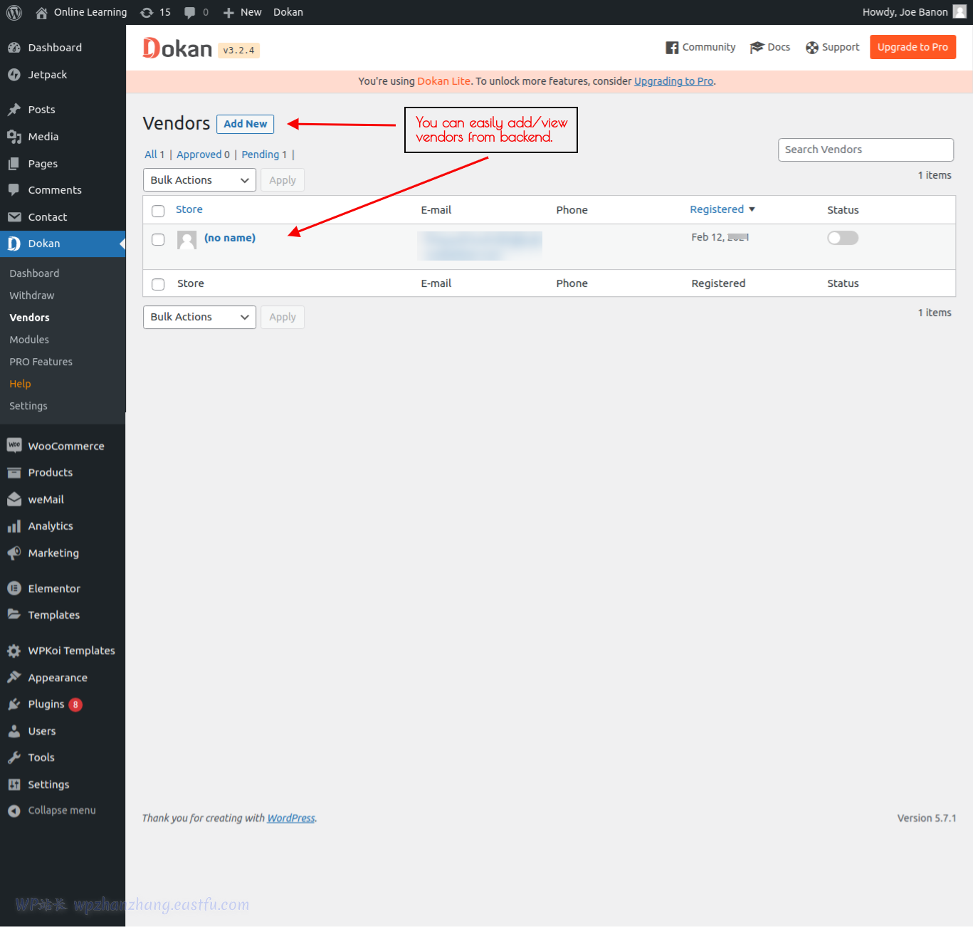Click Dokan in the top admin bar
Image resolution: width=973 pixels, height=927 pixels.
point(288,12)
